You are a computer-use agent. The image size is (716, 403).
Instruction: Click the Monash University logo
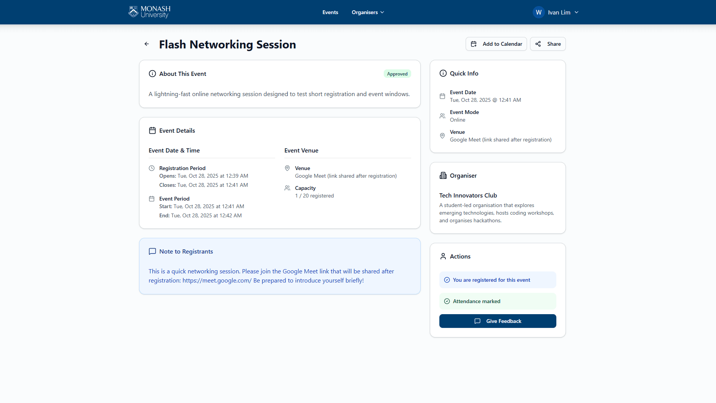149,12
